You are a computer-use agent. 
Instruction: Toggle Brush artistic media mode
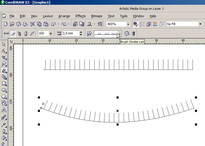tap(13, 34)
